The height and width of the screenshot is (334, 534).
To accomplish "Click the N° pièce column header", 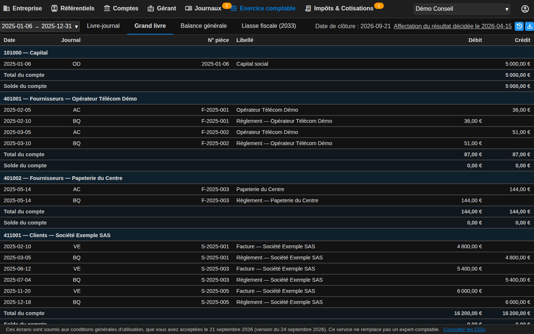I will (218, 40).
